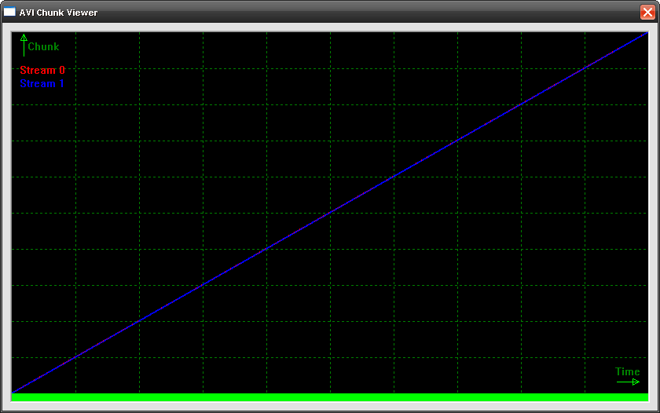Click the AVI Chunk Viewer title icon
This screenshot has width=660, height=413.
tap(9, 12)
